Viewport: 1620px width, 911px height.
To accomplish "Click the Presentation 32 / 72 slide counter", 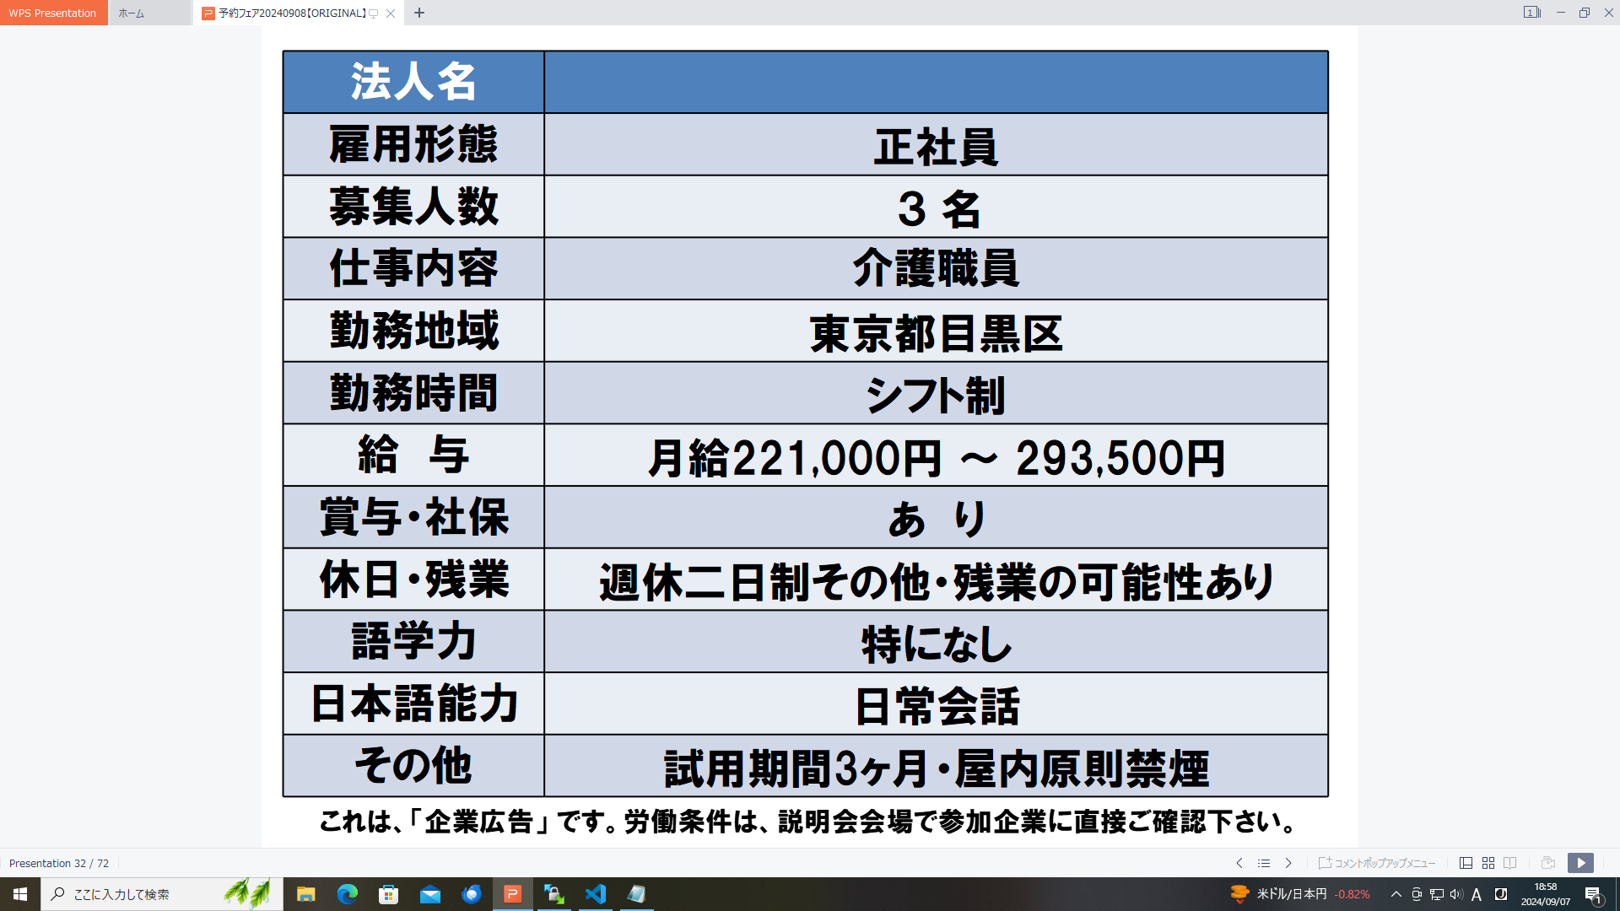I will [x=59, y=863].
